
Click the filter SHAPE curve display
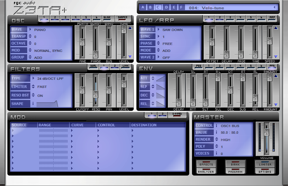click(x=47, y=103)
